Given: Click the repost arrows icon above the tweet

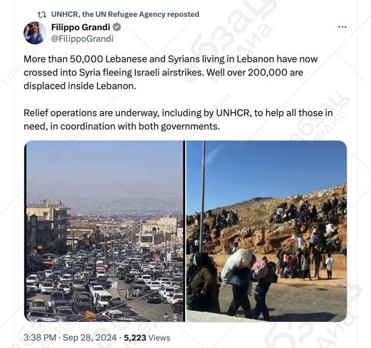Looking at the screenshot, I should [42, 15].
